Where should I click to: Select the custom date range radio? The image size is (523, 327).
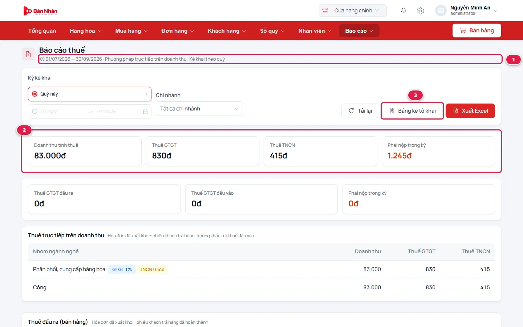(x=35, y=112)
